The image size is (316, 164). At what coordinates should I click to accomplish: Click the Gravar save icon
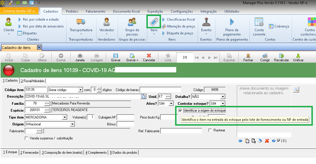coord(116,56)
